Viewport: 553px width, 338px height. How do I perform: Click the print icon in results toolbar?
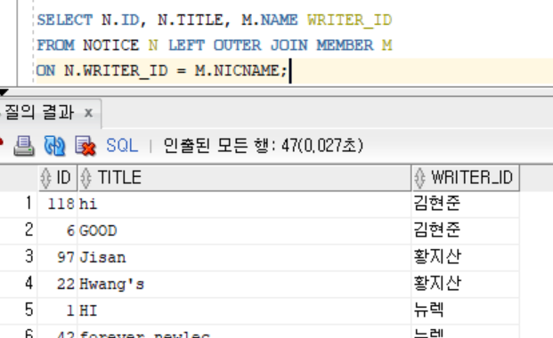(x=24, y=146)
